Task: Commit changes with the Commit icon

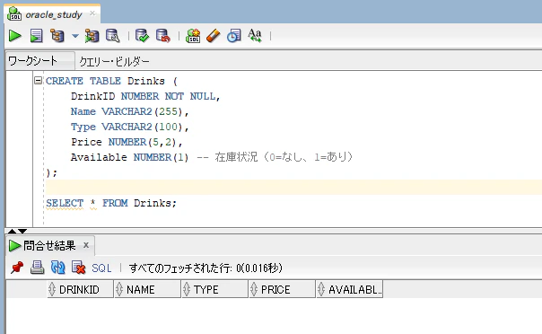Action: (x=142, y=36)
